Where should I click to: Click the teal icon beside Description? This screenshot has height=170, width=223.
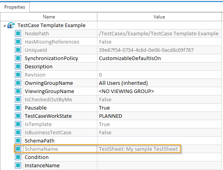pyautogui.click(x=18, y=67)
